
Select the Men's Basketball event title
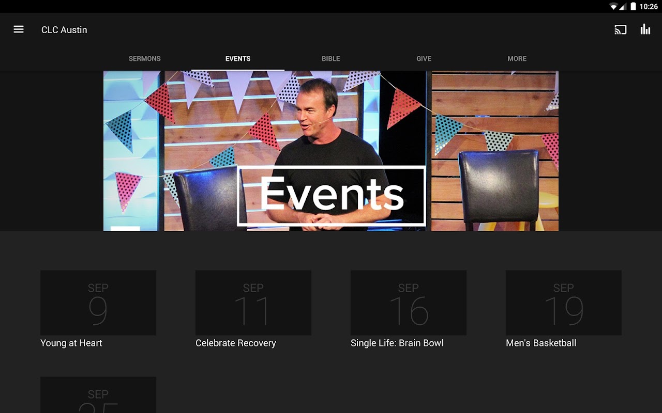tap(541, 343)
